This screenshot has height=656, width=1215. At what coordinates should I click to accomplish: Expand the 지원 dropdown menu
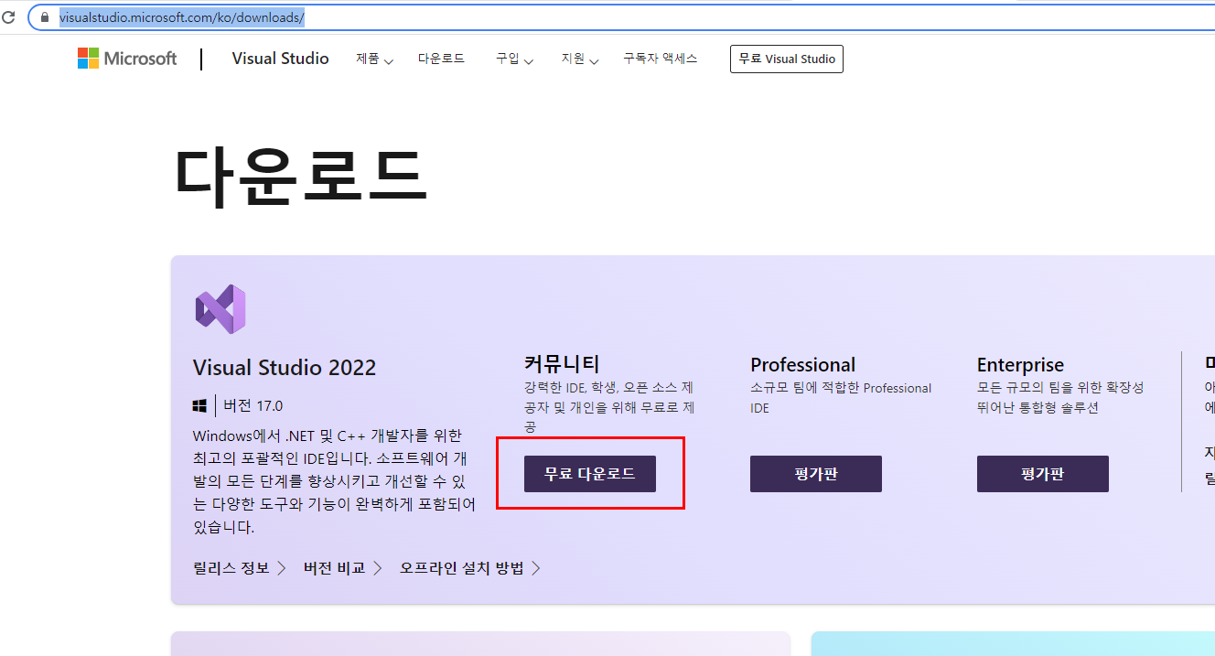coord(580,59)
